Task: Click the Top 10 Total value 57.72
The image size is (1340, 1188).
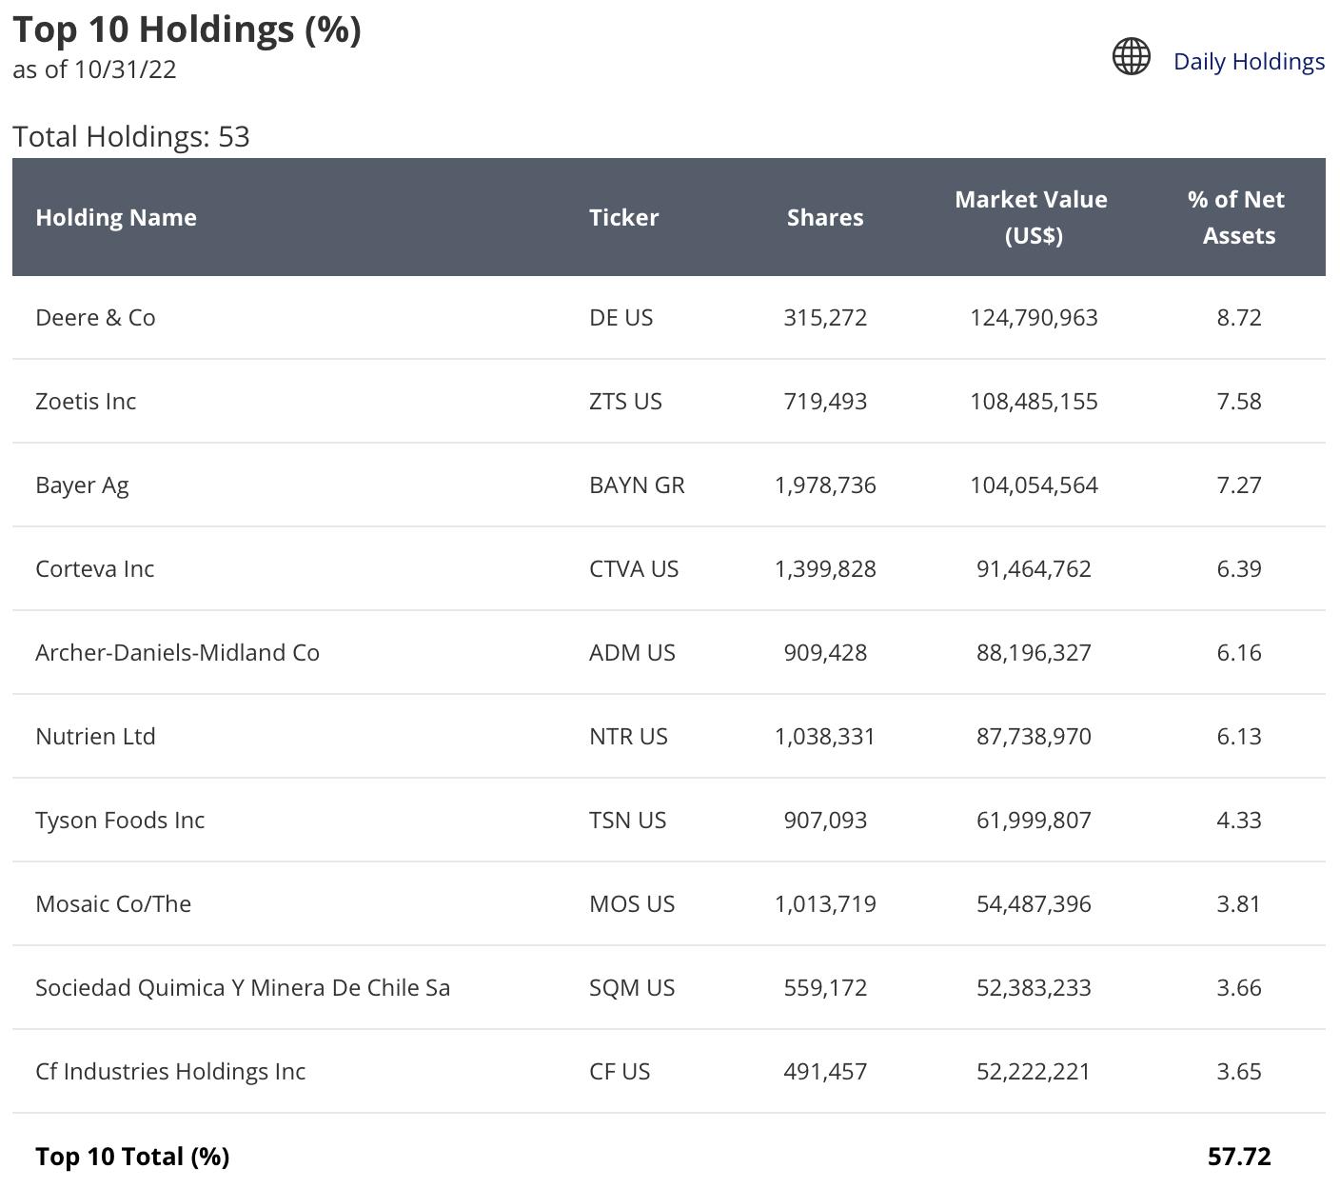Action: (x=1239, y=1156)
